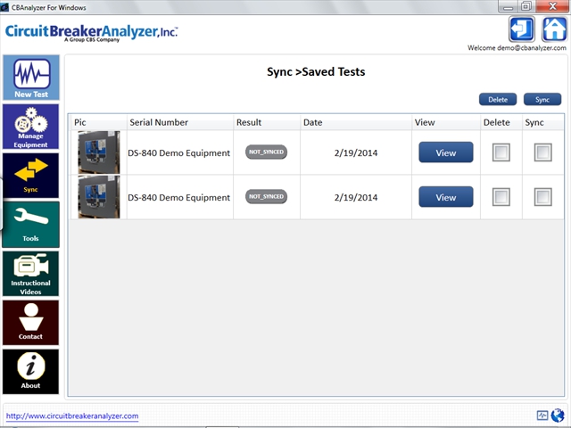The width and height of the screenshot is (571, 428).
Task: View the first saved test
Action: pos(446,152)
